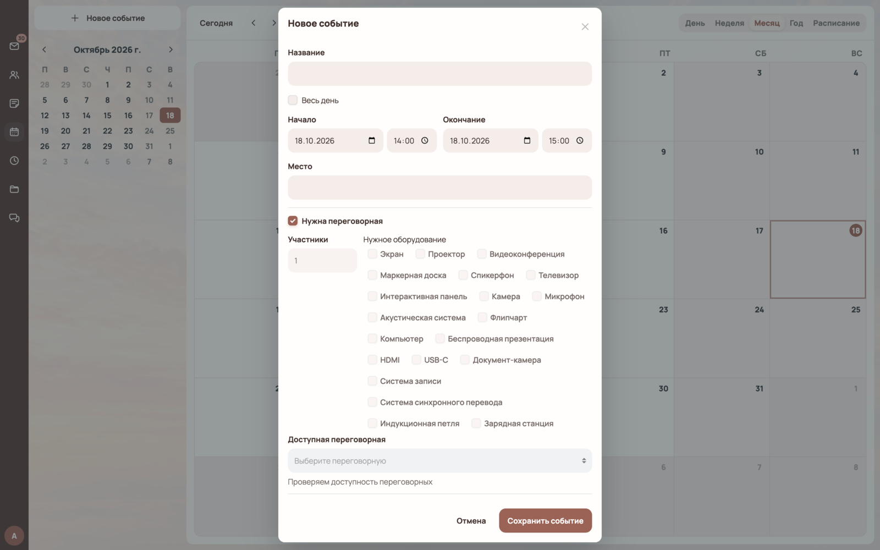Enable the Весь день checkbox

(x=293, y=100)
